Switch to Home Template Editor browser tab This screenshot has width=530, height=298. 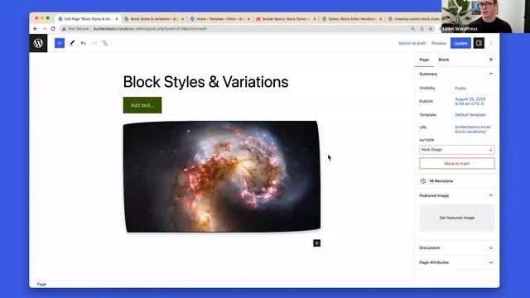219,19
